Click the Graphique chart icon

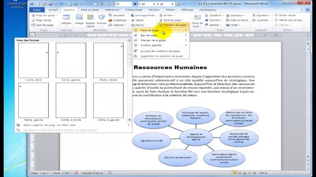point(118,20)
